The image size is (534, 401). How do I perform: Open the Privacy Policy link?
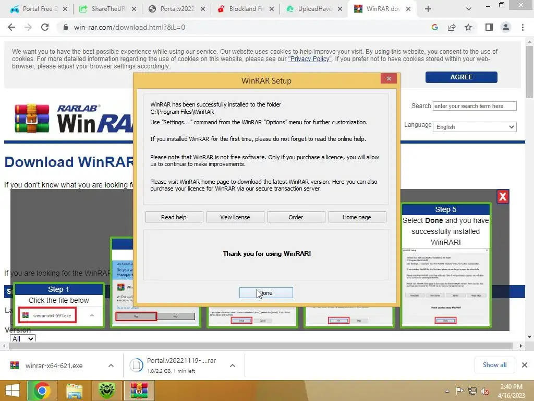[310, 59]
